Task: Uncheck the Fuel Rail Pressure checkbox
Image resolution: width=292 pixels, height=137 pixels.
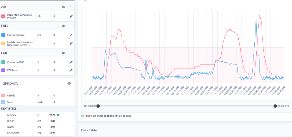Action: click(3, 35)
